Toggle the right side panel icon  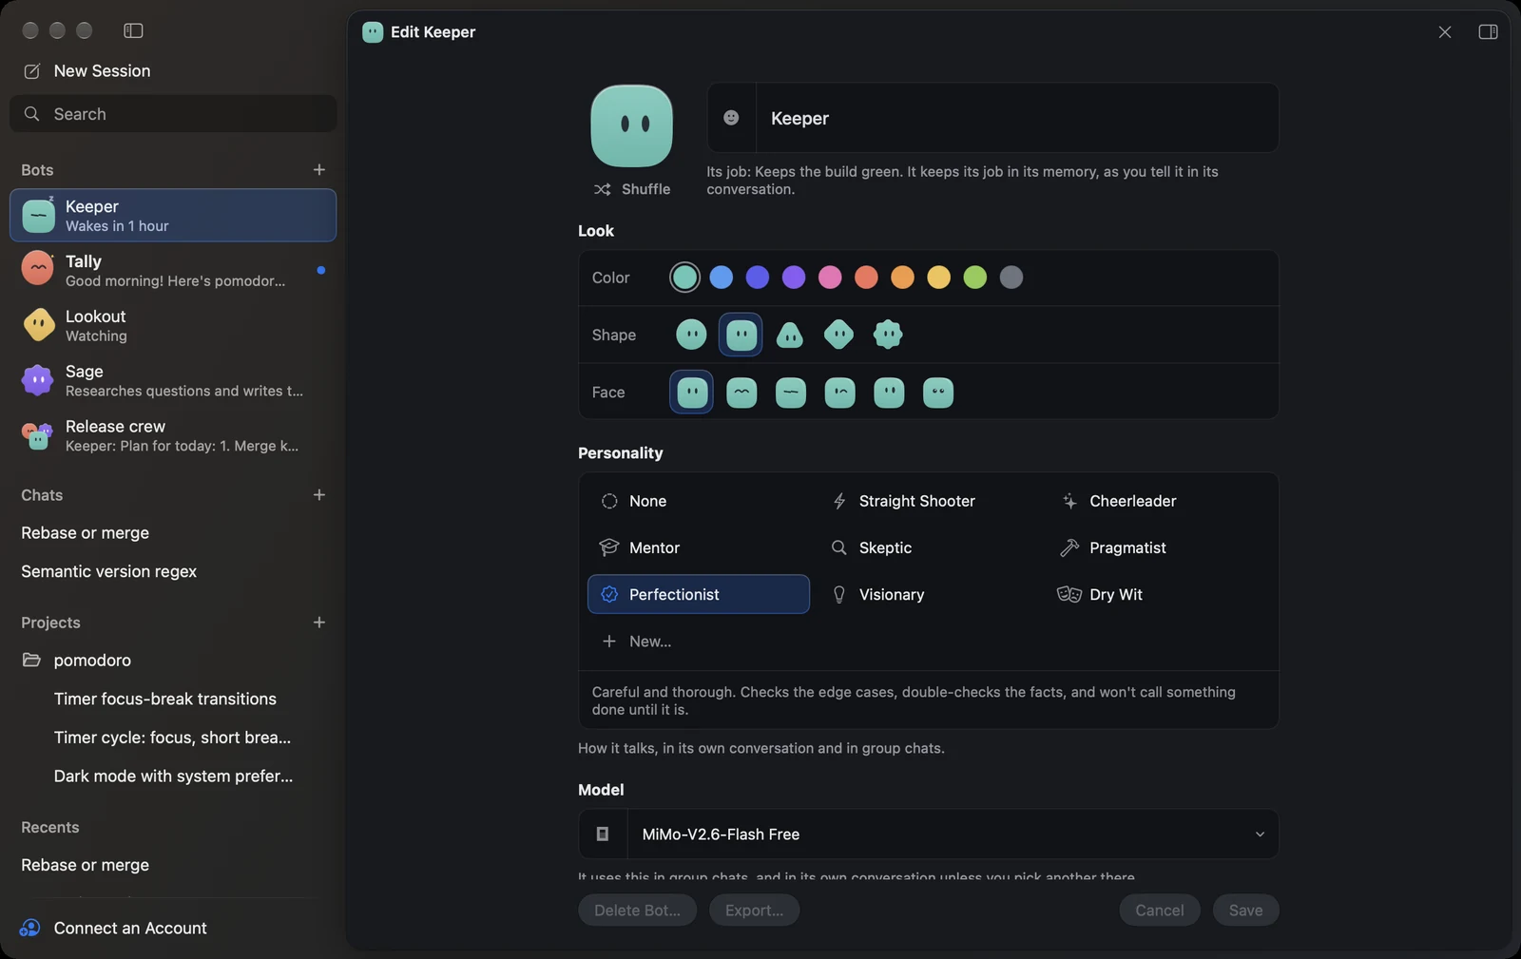point(1489,32)
